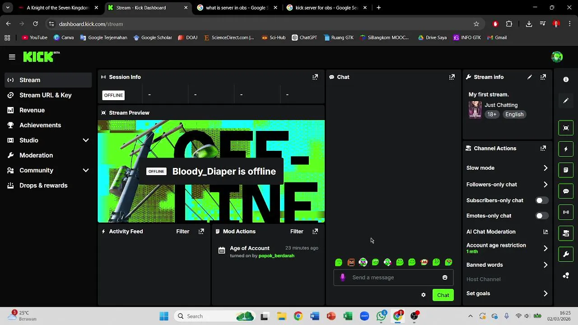Image resolution: width=578 pixels, height=325 pixels.
Task: Click the 18+ tag in Stream info
Action: (x=492, y=115)
